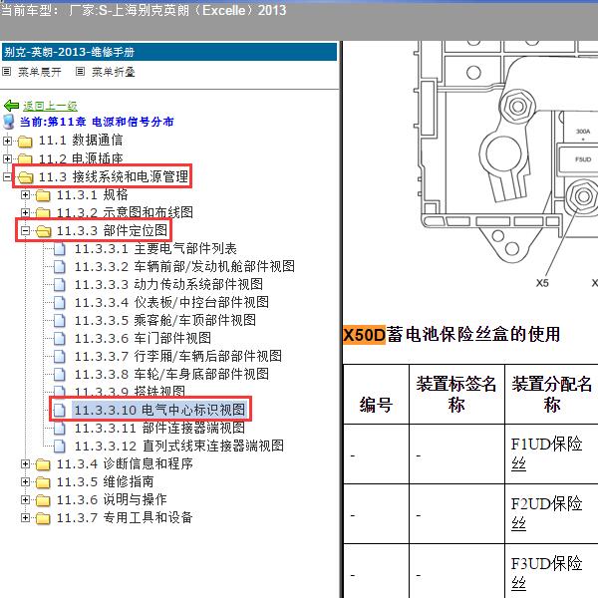
Task: Click the 菜单折叠 list icon
Action: click(80, 72)
